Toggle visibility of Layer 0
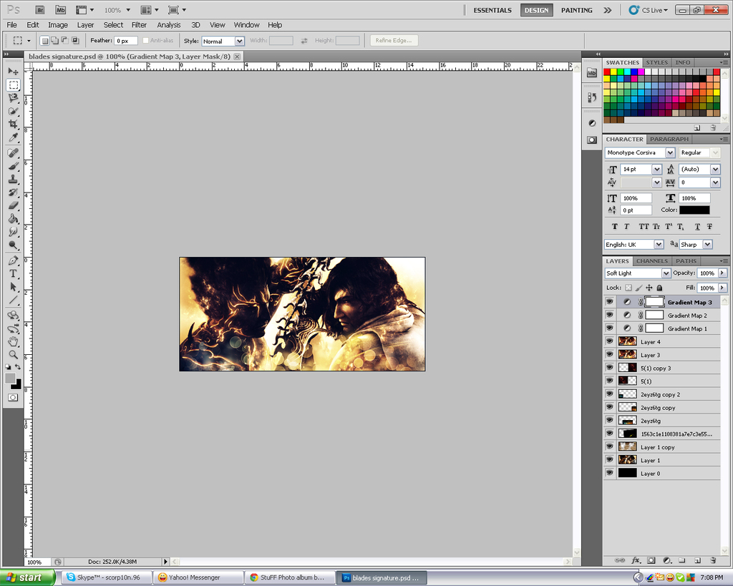Screen dimensions: 733x586 pos(609,473)
